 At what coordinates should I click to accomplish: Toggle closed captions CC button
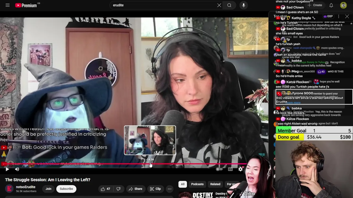pos(230,169)
